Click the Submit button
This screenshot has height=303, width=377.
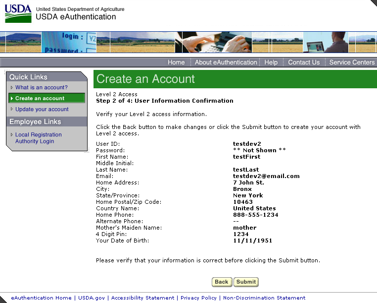coord(246,282)
